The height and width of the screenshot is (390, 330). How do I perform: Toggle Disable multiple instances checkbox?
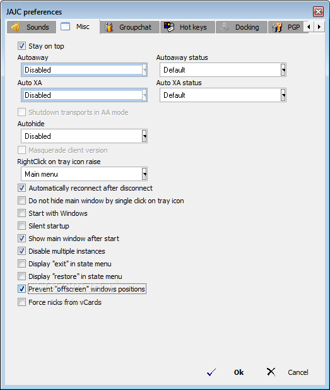21,251
